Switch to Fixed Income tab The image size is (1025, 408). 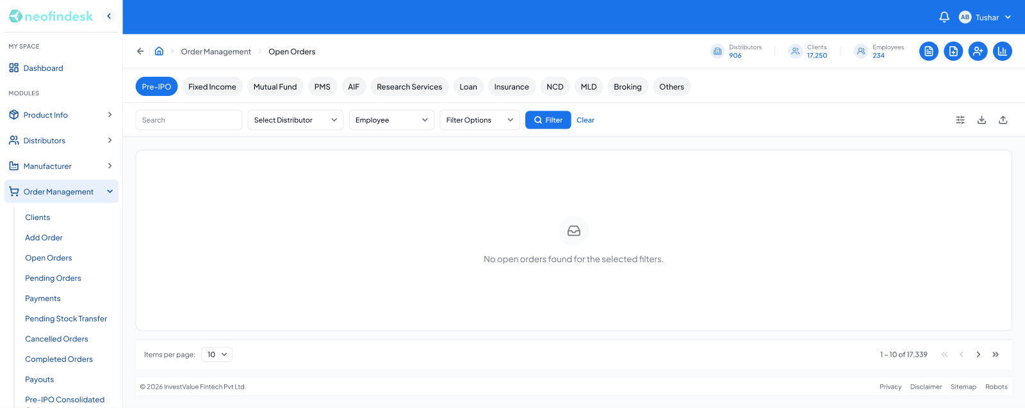[x=212, y=86]
